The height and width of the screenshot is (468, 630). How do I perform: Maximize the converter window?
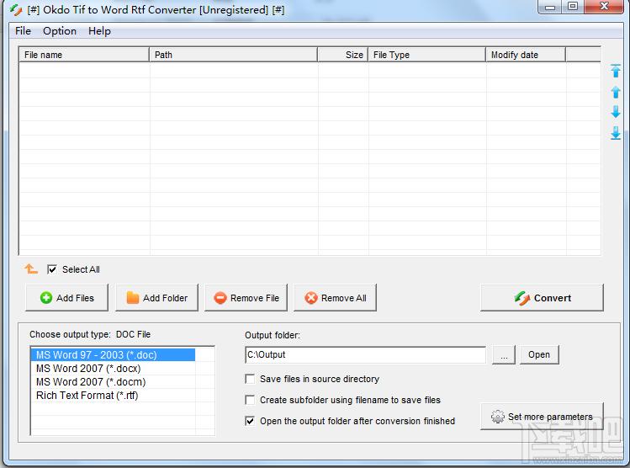coord(573,7)
